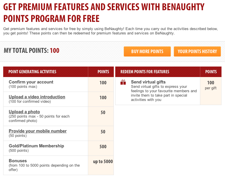
Task: Click the red gift box icon
Action: (x=123, y=82)
